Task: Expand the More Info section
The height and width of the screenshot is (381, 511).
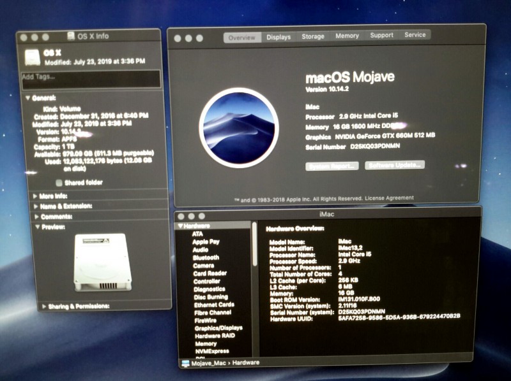Action: tap(35, 196)
